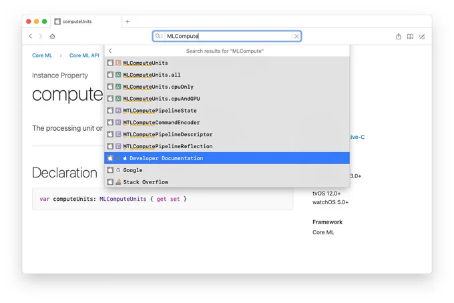The width and height of the screenshot is (454, 303).
Task: Go back in search results with chevron
Action: coord(110,51)
